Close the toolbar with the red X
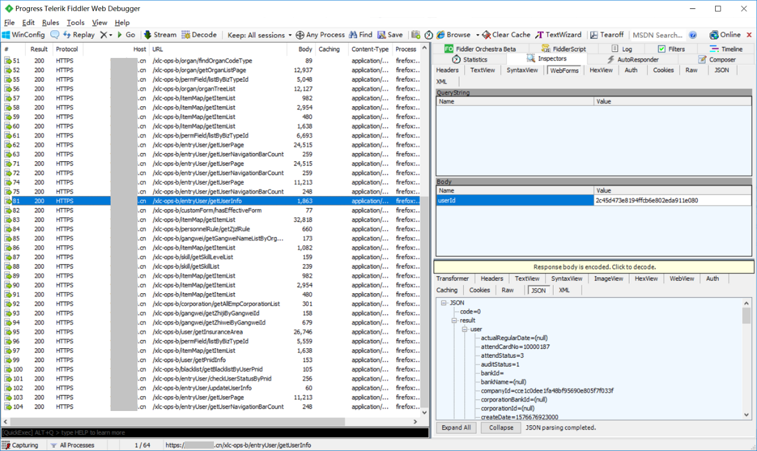The image size is (757, 451). coord(749,35)
